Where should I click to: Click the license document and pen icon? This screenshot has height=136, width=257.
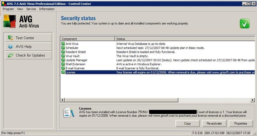click(x=68, y=113)
